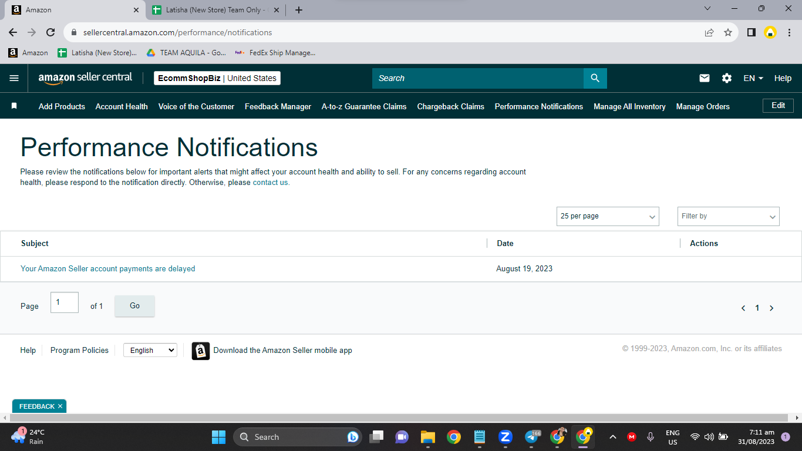Click the browser back arrow
The width and height of the screenshot is (802, 451).
click(x=13, y=33)
